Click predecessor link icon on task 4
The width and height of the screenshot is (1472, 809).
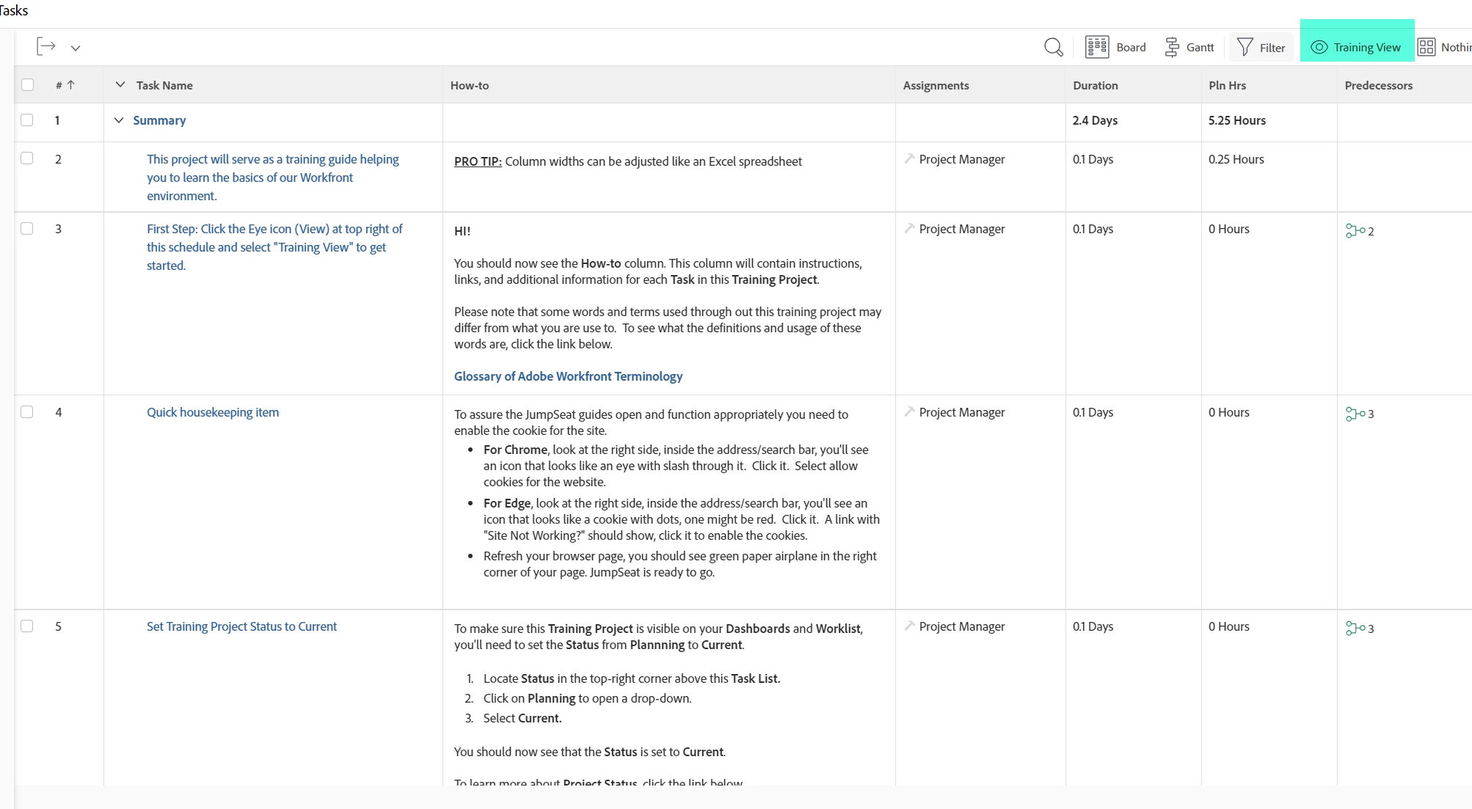point(1355,414)
